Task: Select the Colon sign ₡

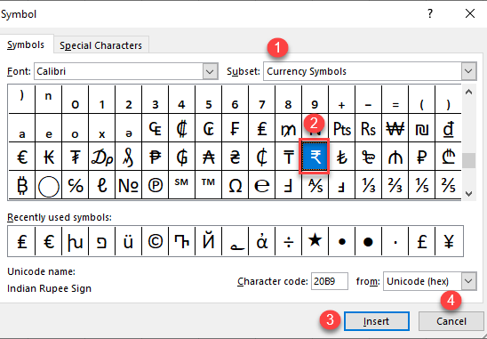Action: [182, 128]
